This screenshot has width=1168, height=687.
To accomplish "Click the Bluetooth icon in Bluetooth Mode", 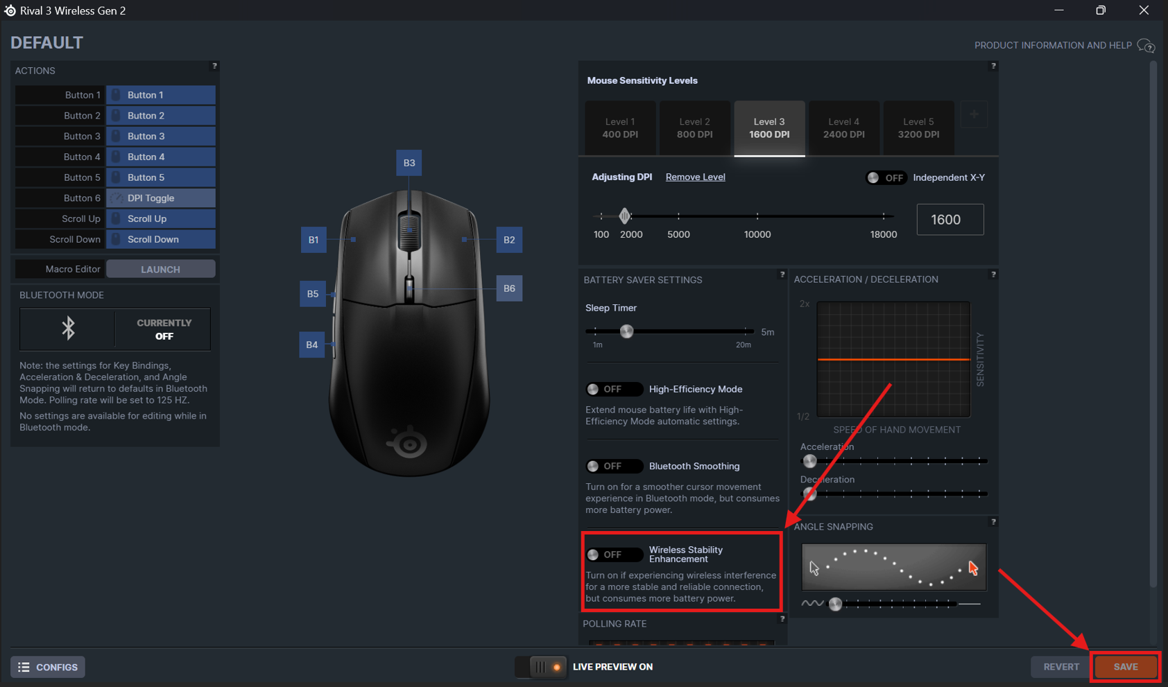I will click(68, 329).
